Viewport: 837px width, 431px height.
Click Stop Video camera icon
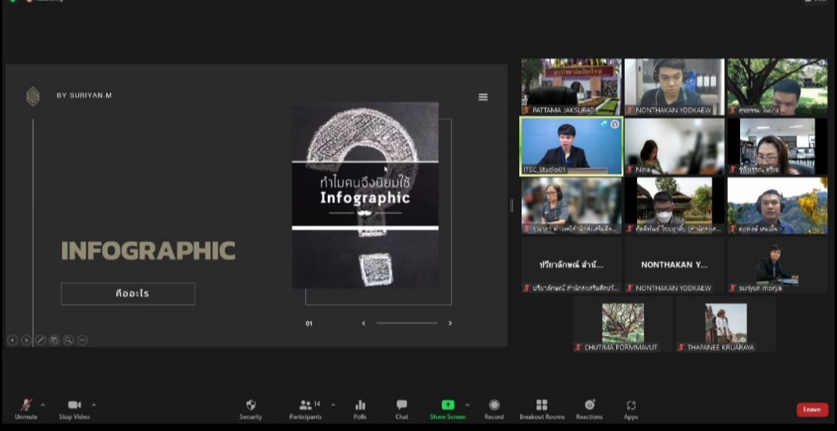pos(74,404)
